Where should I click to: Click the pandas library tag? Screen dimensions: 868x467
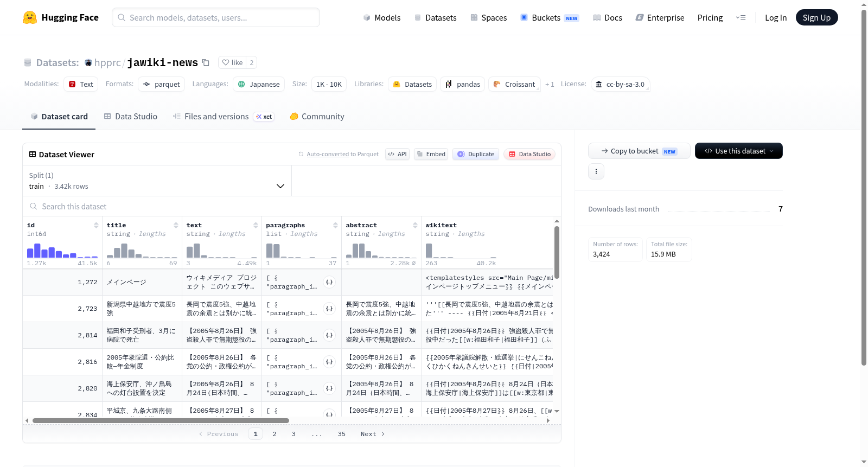[463, 84]
